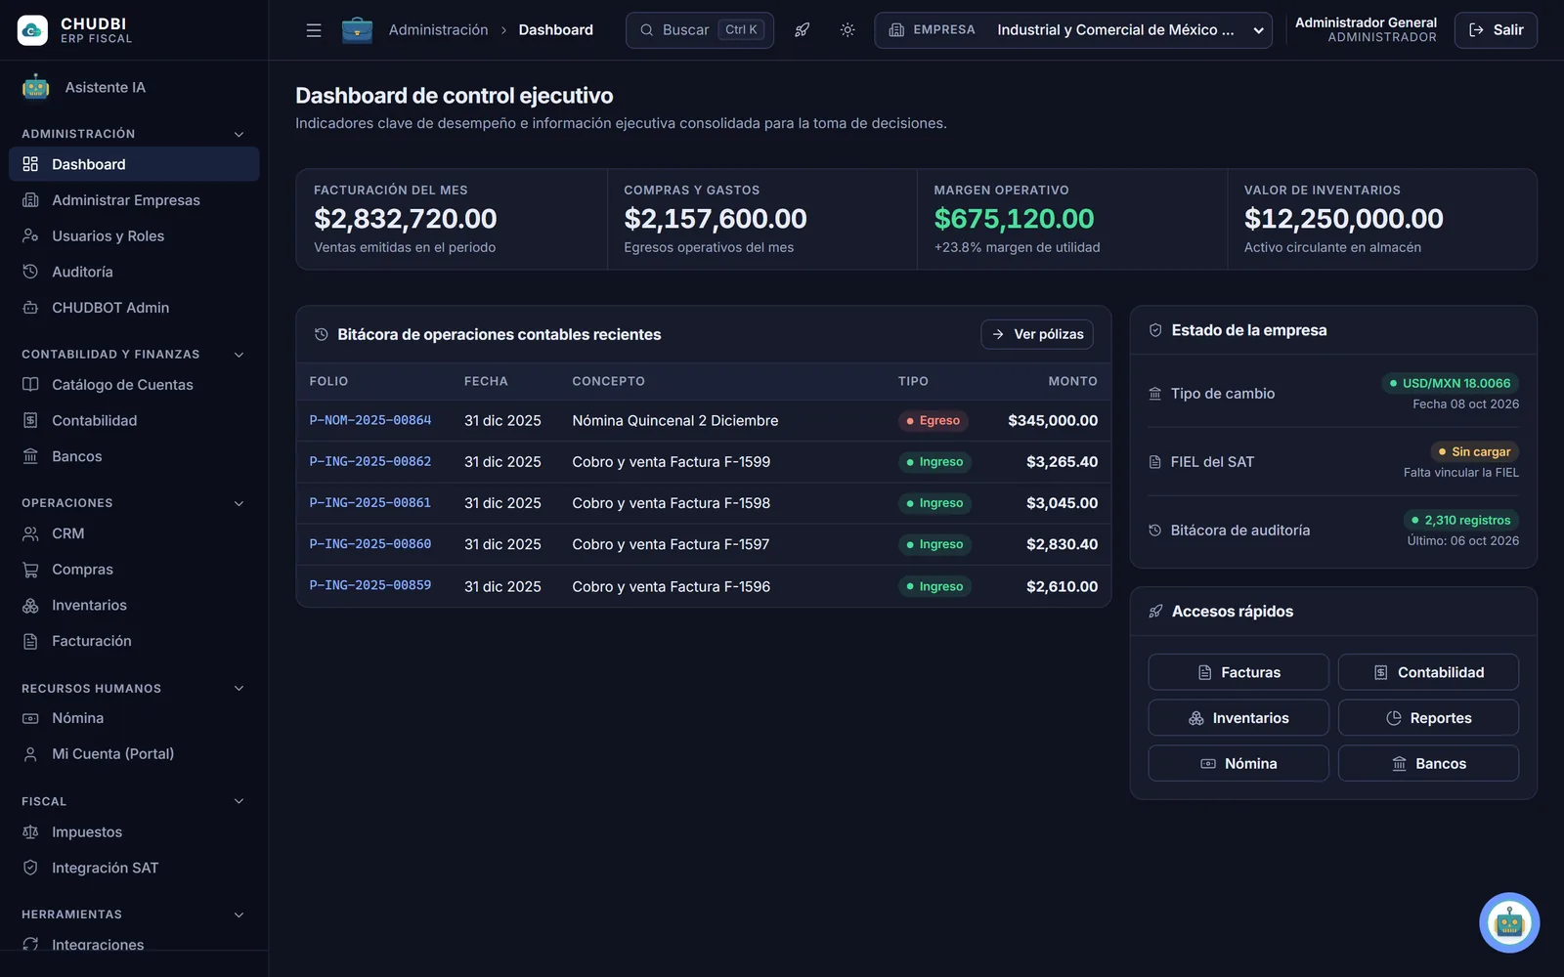Click the $12,250,000.00 inventory value

coord(1343,219)
